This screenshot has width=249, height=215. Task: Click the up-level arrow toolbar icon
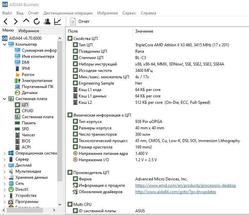click(x=26, y=21)
